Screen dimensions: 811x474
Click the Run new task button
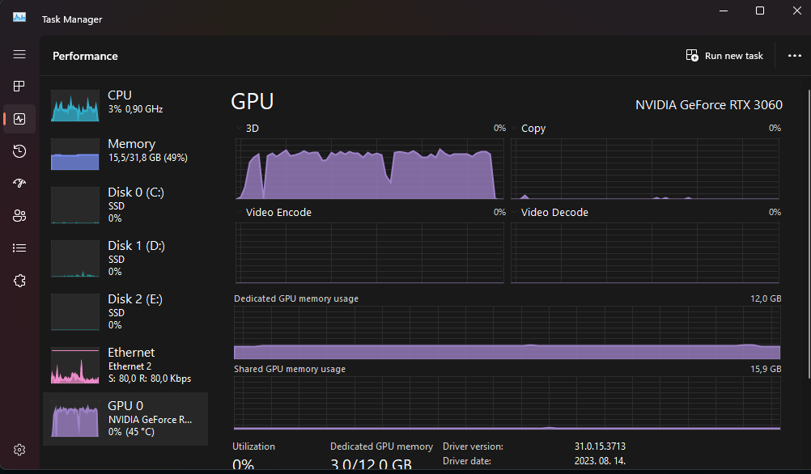[724, 56]
